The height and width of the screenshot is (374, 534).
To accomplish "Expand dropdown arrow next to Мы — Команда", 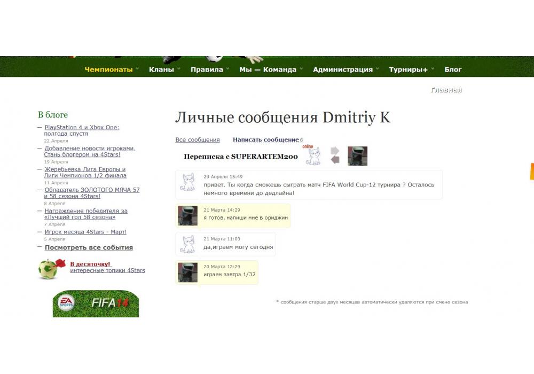I will 301,69.
